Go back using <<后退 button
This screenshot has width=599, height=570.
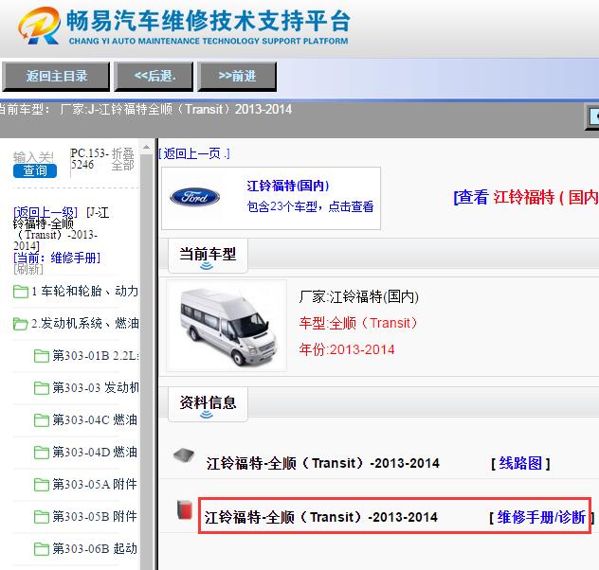[154, 77]
